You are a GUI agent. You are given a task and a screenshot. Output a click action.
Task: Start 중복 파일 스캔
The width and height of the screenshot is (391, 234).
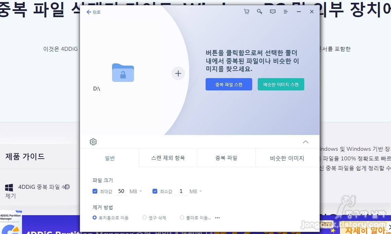[229, 84]
